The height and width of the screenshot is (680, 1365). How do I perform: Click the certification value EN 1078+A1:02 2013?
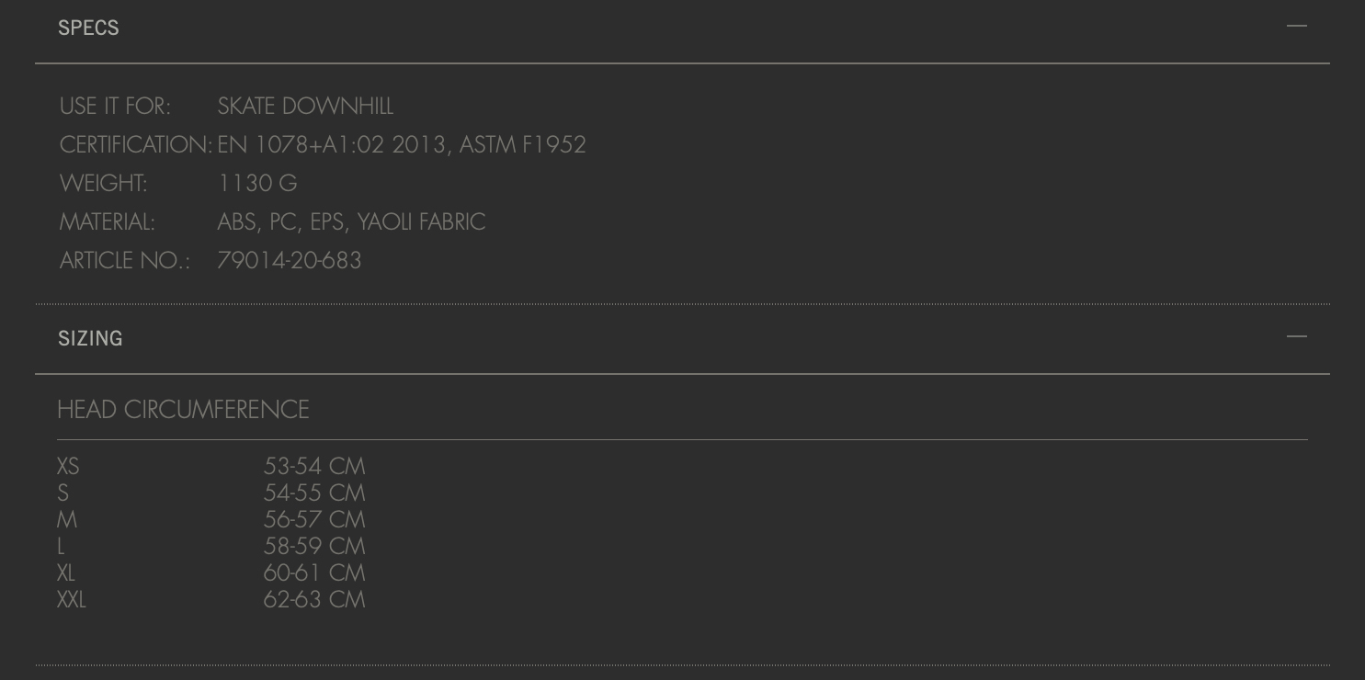tap(331, 144)
